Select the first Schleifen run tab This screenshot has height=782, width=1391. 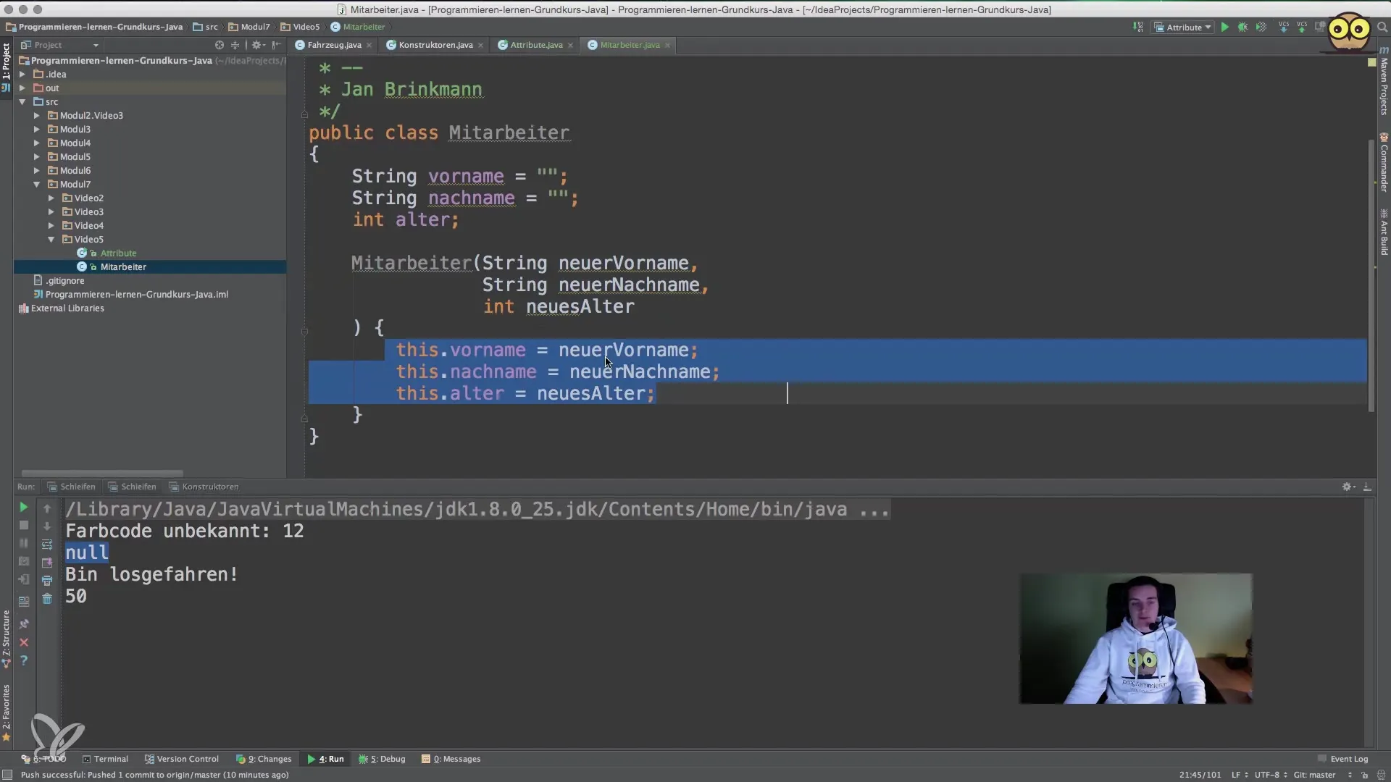point(71,487)
